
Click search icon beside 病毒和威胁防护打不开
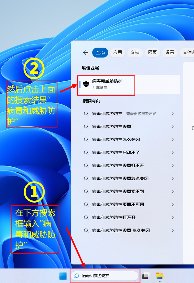tap(86, 218)
